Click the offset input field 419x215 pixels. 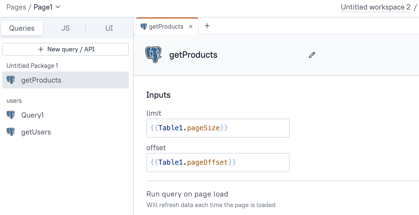[218, 163]
